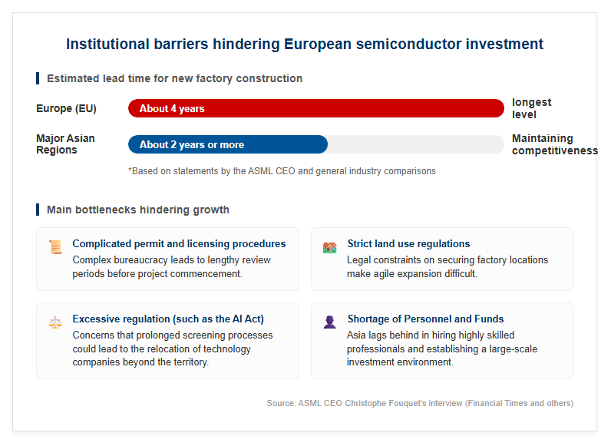Screen dimensions: 611x446
Task: Select the blue About 2 years bar
Action: [228, 144]
